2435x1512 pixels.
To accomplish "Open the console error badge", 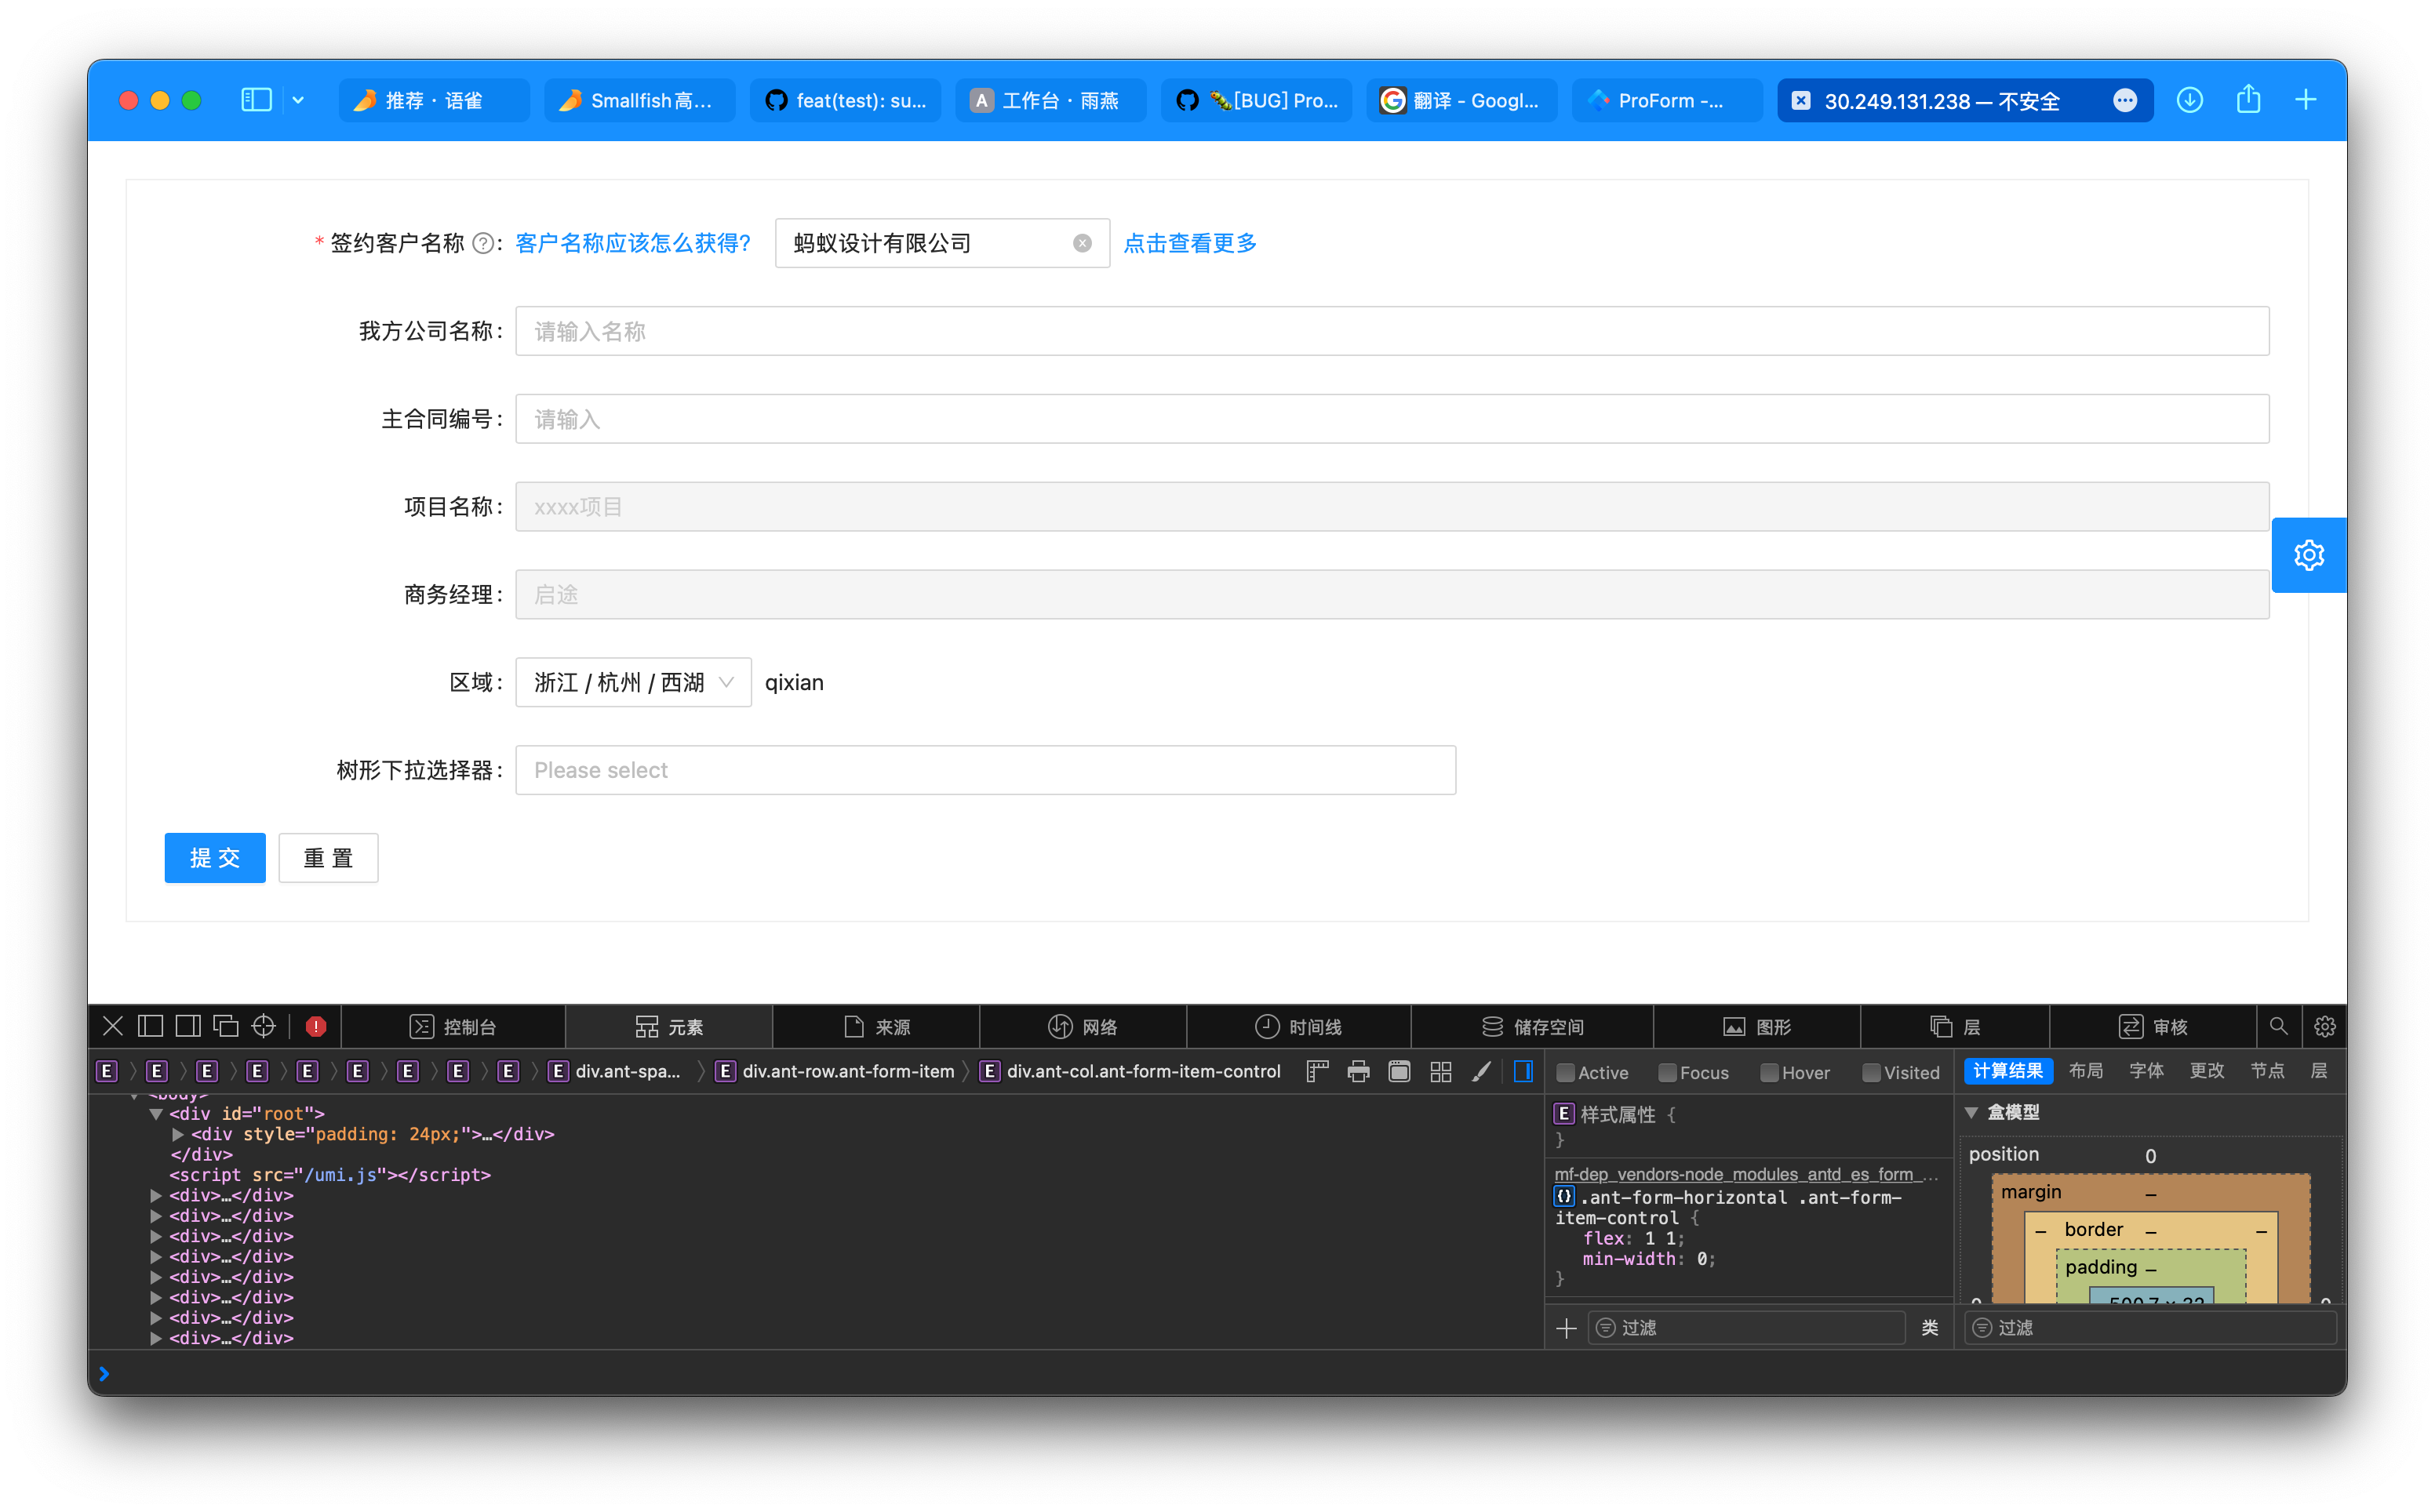I will point(315,1025).
